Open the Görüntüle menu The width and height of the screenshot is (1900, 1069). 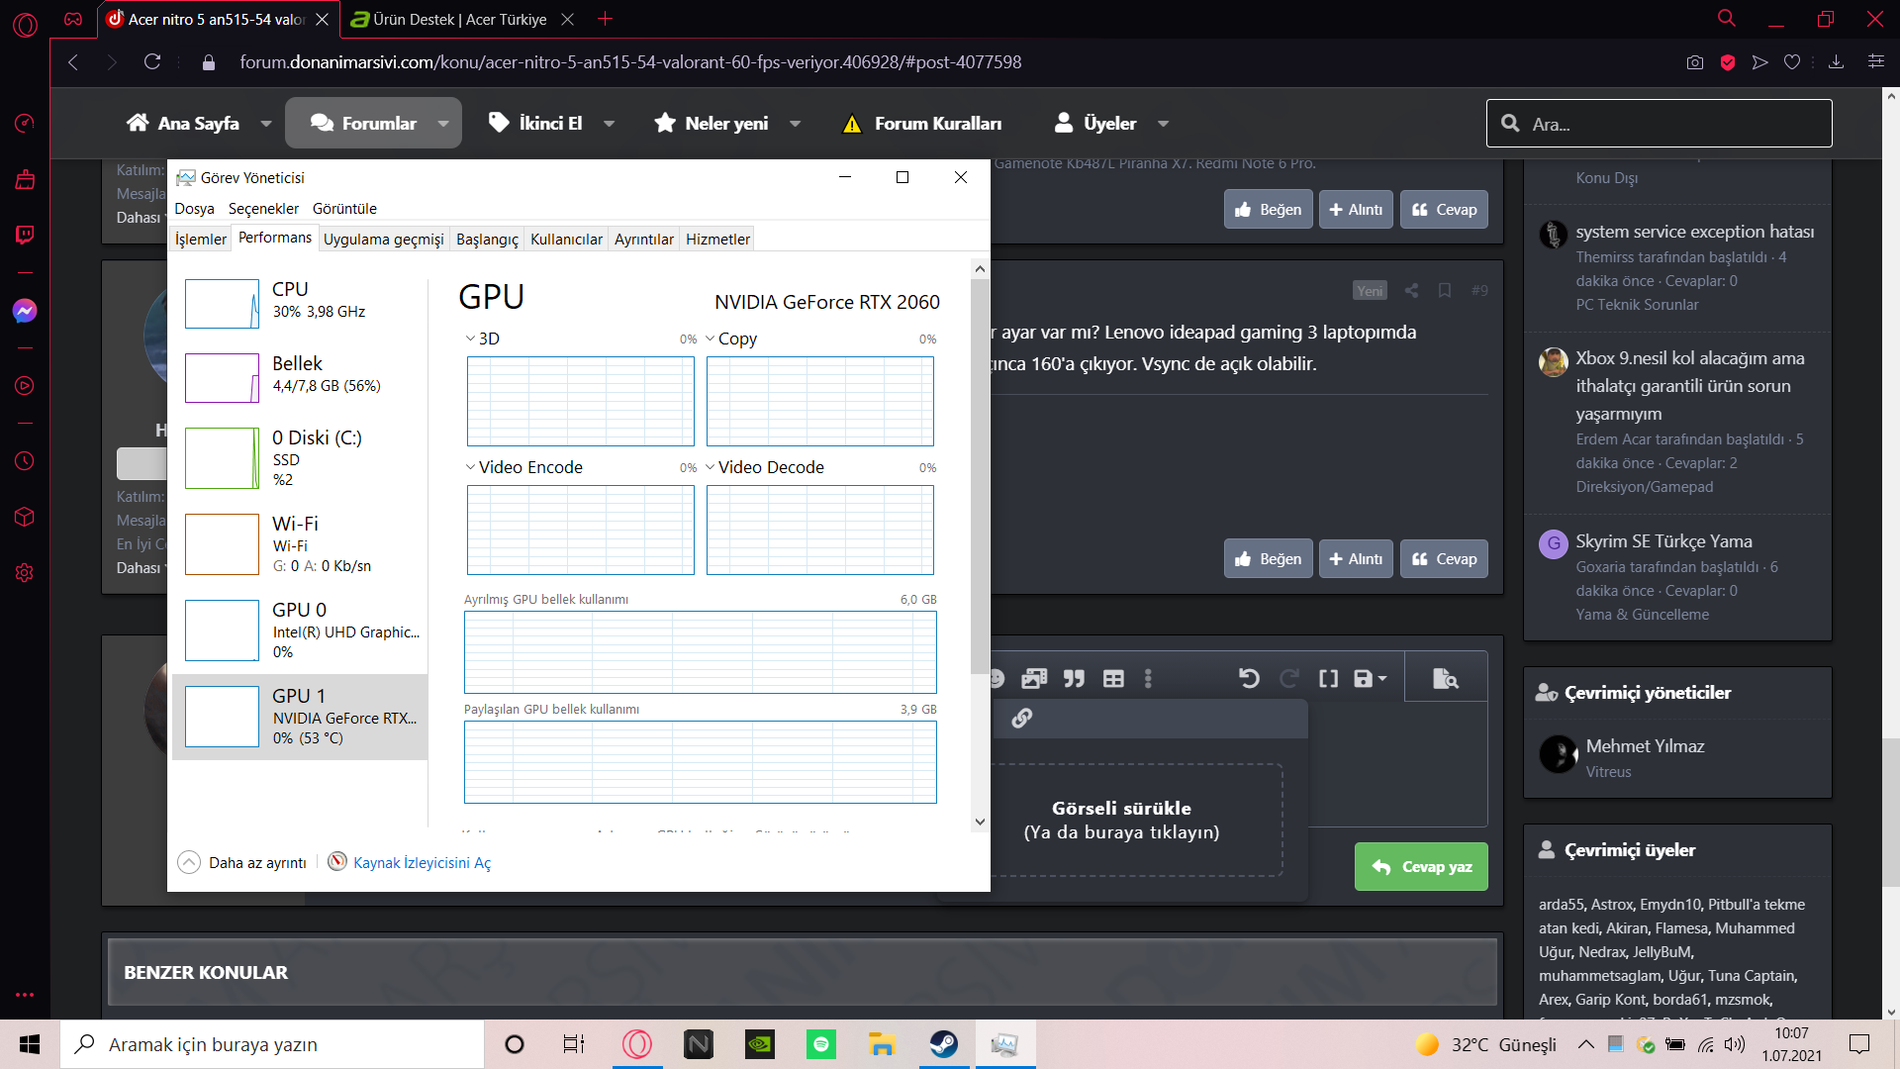344,209
